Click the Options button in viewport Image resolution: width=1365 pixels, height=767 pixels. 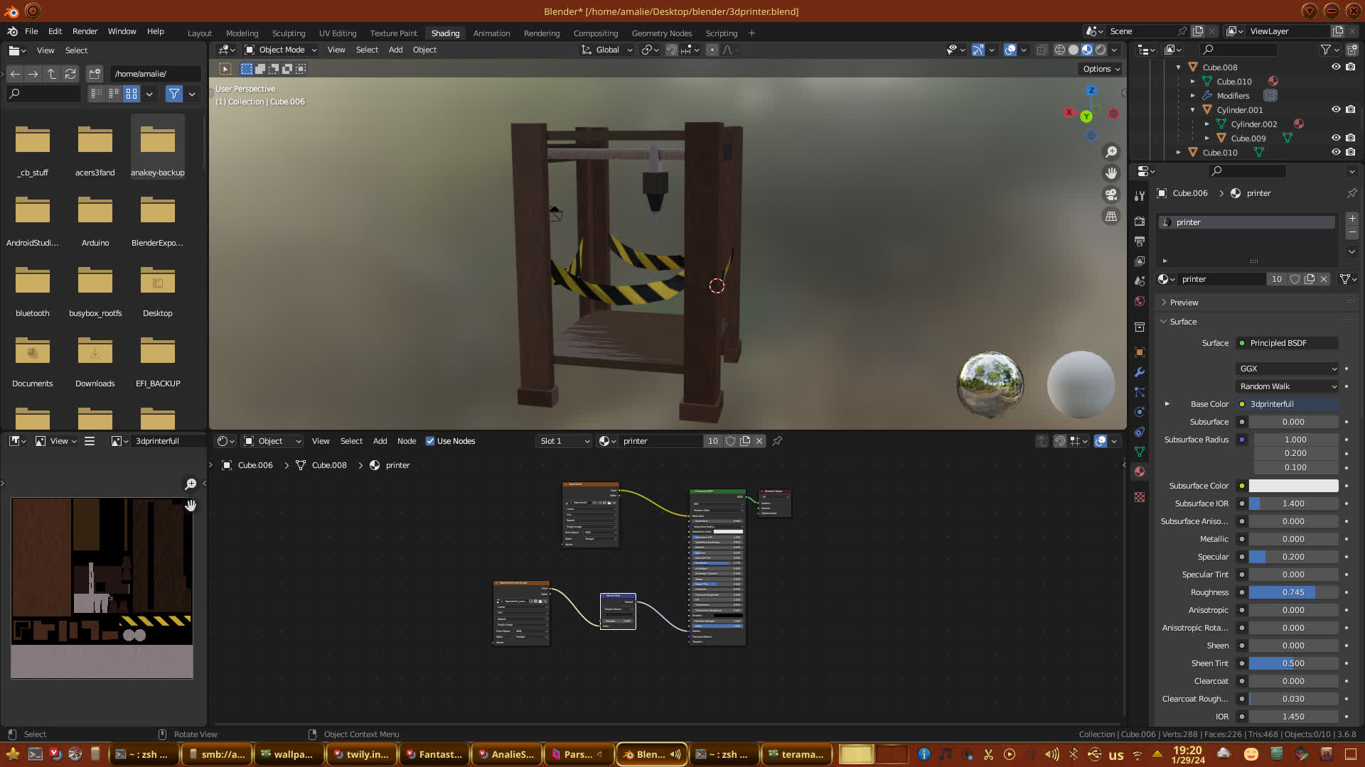pyautogui.click(x=1101, y=69)
